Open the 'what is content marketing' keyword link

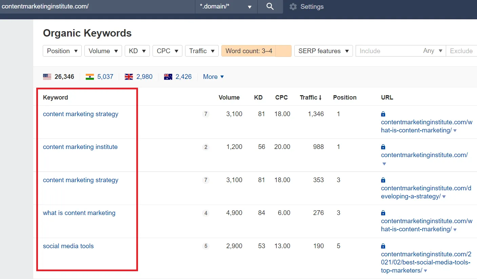tap(79, 213)
